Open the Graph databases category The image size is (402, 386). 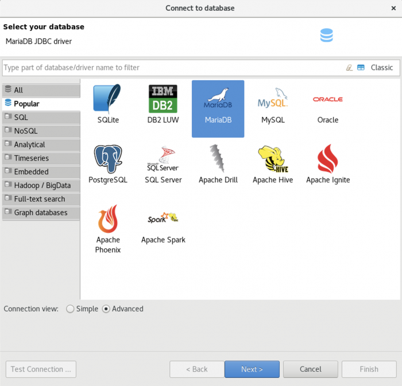41,212
